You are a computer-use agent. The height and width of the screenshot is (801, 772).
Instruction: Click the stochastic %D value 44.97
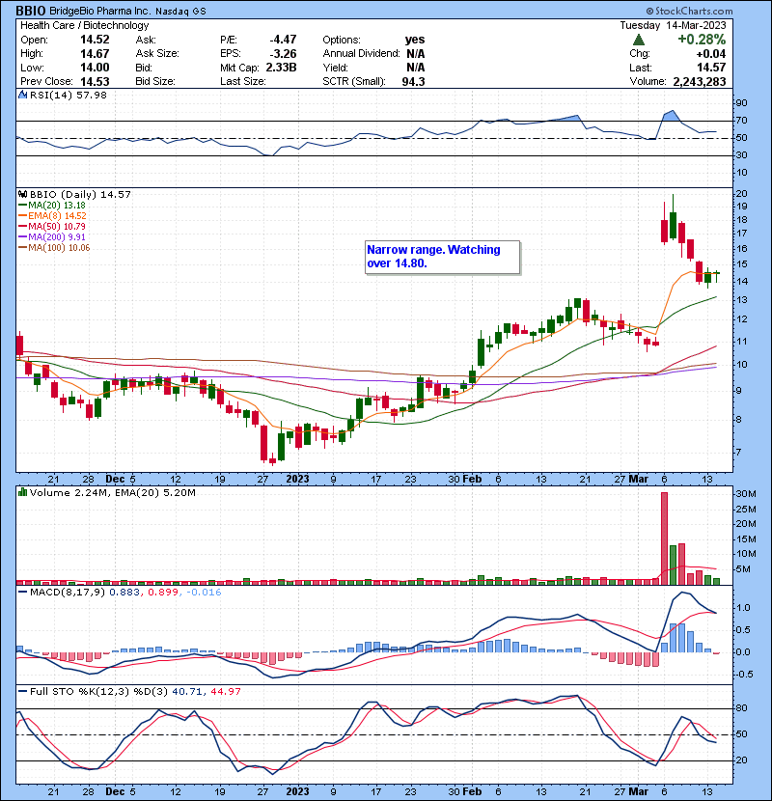(225, 691)
